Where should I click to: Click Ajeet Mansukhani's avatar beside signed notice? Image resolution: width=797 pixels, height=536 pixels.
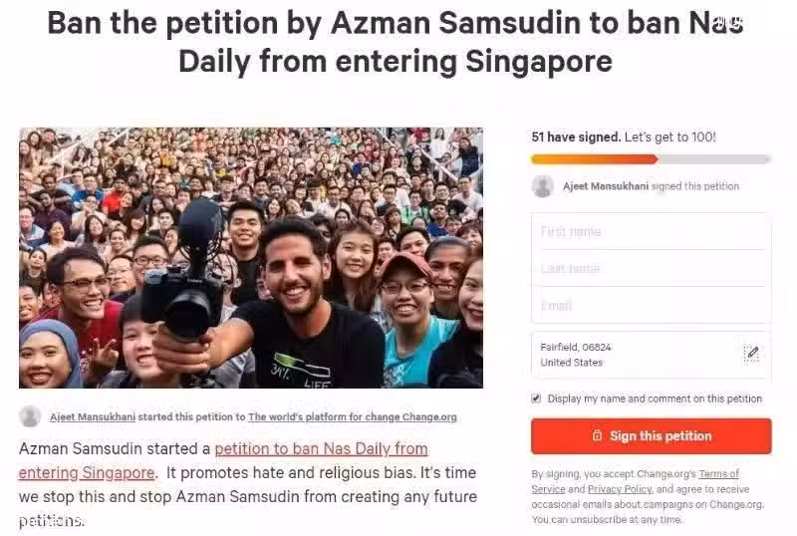pyautogui.click(x=542, y=186)
